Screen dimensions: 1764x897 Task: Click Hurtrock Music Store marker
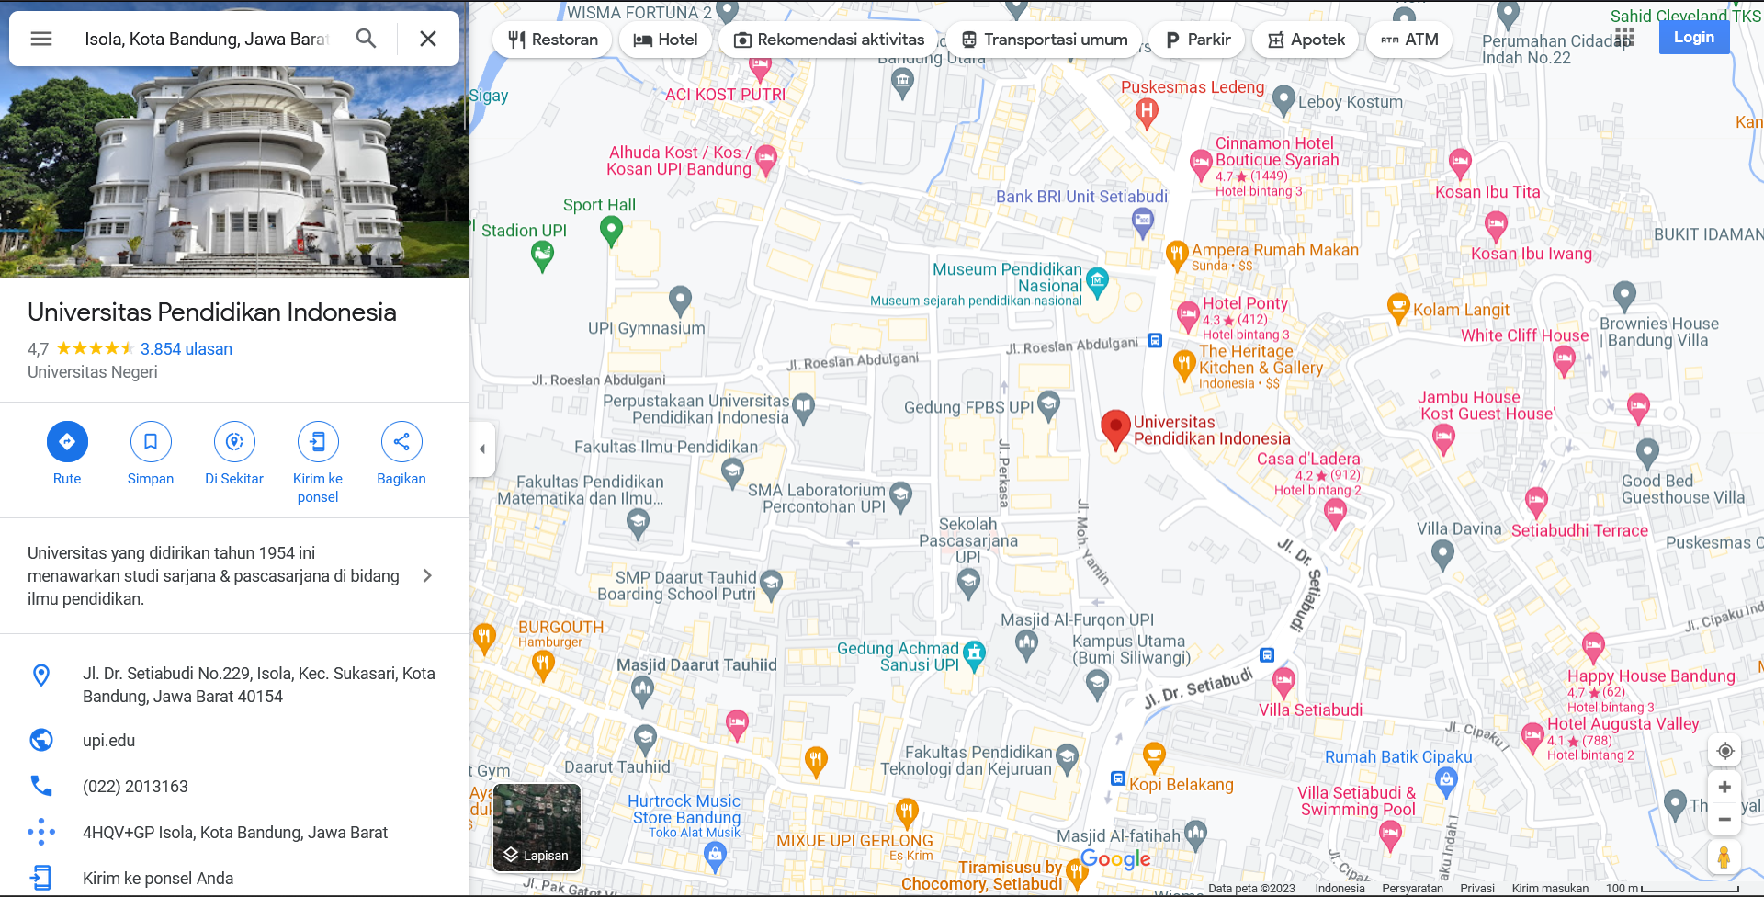715,857
